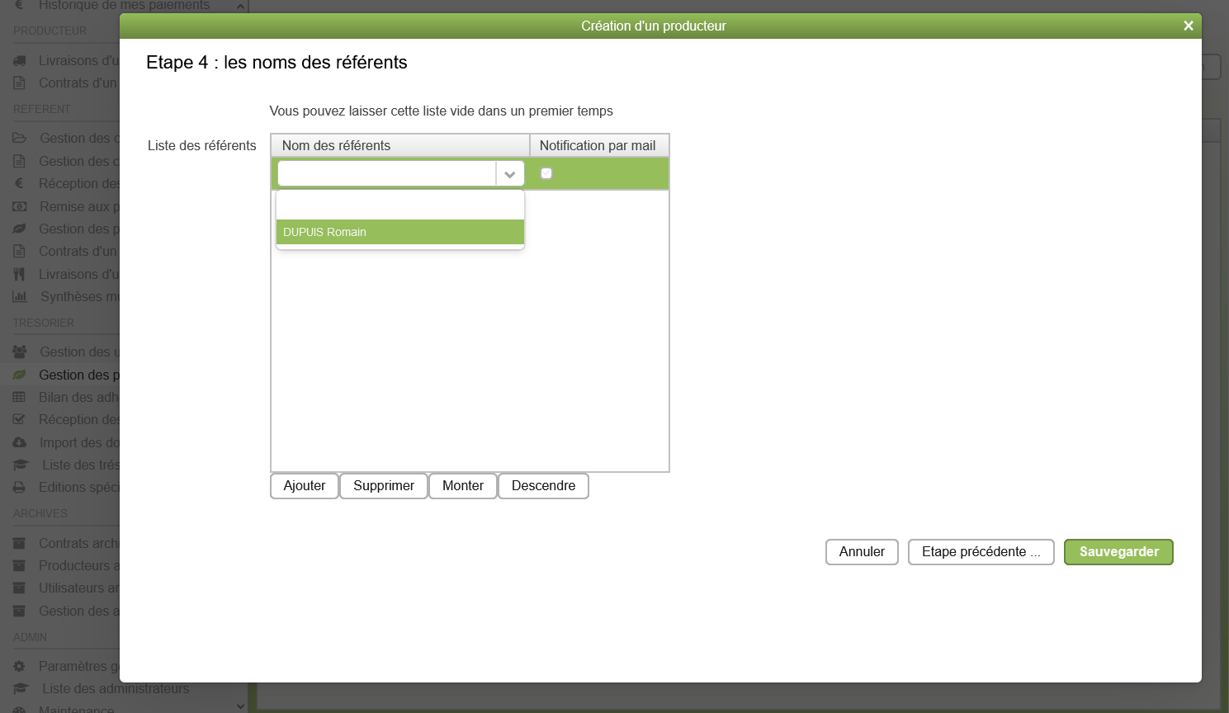The height and width of the screenshot is (713, 1229).
Task: Click the cloud icon beside Import des do
Action: pyautogui.click(x=20, y=442)
